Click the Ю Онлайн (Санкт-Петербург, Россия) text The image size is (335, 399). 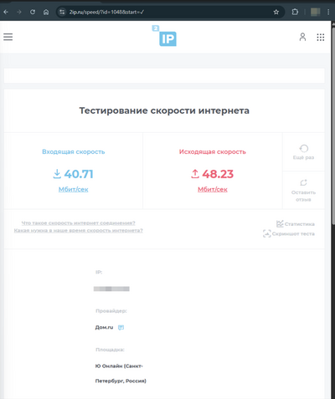121,373
